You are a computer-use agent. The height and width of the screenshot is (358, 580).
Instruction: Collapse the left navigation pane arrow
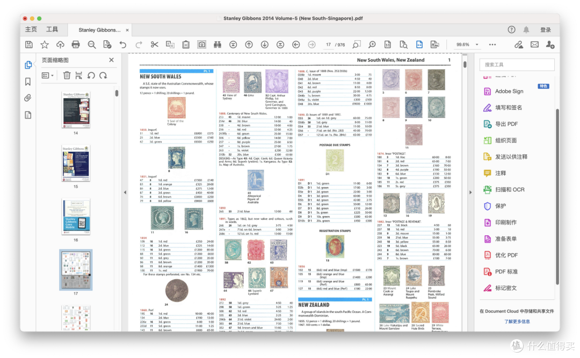coord(125,192)
